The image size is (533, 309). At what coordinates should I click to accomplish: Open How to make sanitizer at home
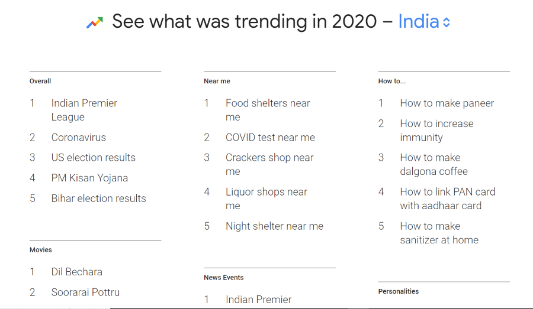439,233
